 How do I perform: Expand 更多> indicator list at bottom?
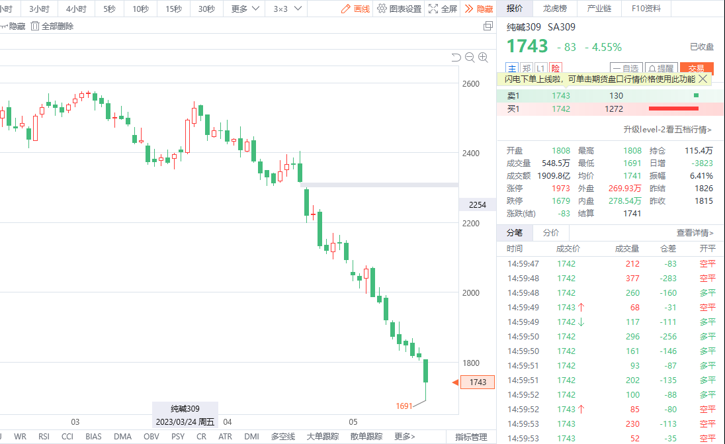405,437
